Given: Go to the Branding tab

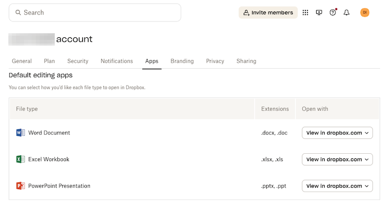Looking at the screenshot, I should point(182,61).
